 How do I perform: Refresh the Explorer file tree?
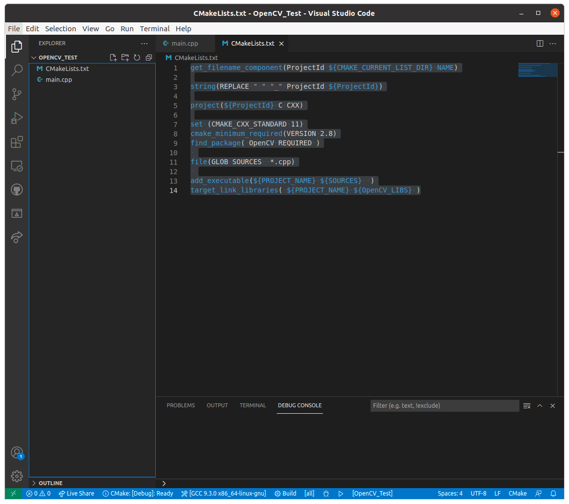(137, 58)
